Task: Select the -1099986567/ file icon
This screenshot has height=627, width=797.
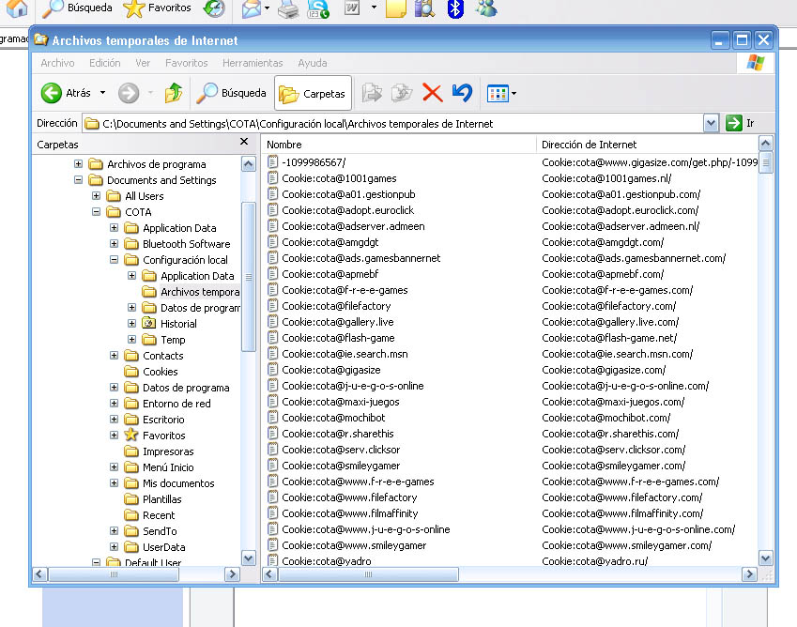Action: coord(273,162)
